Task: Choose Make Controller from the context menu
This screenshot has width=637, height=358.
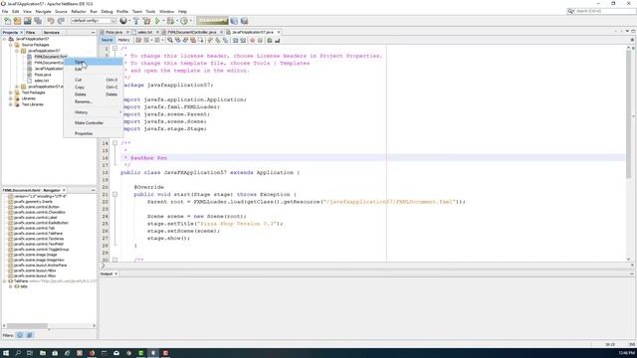Action: (93, 123)
